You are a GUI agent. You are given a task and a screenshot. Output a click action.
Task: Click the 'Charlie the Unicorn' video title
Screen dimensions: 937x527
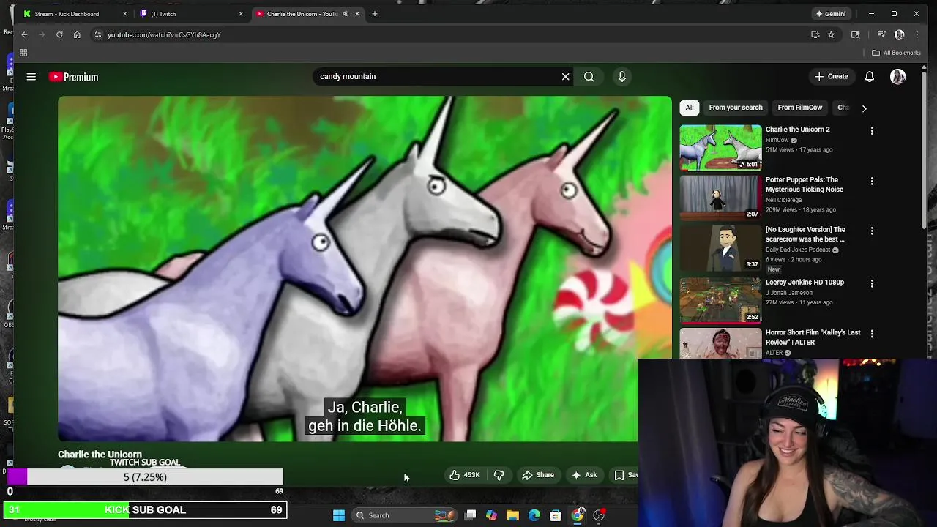click(100, 455)
